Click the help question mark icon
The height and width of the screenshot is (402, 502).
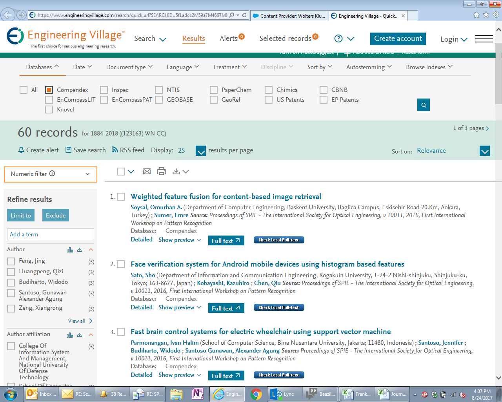click(x=338, y=38)
